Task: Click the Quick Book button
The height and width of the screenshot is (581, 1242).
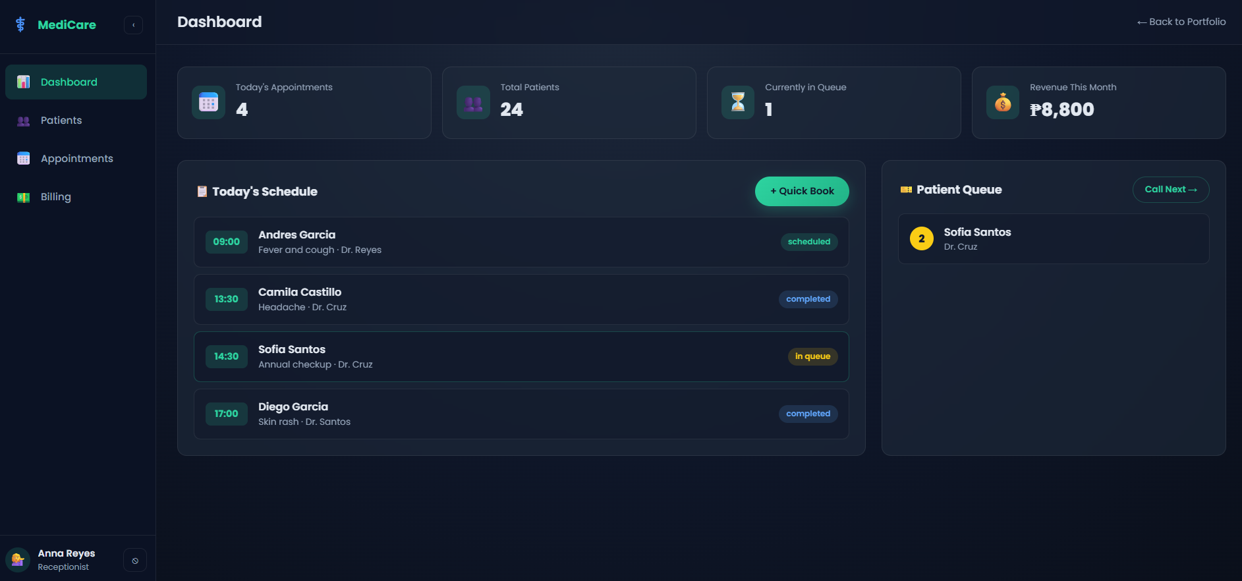Action: click(802, 191)
